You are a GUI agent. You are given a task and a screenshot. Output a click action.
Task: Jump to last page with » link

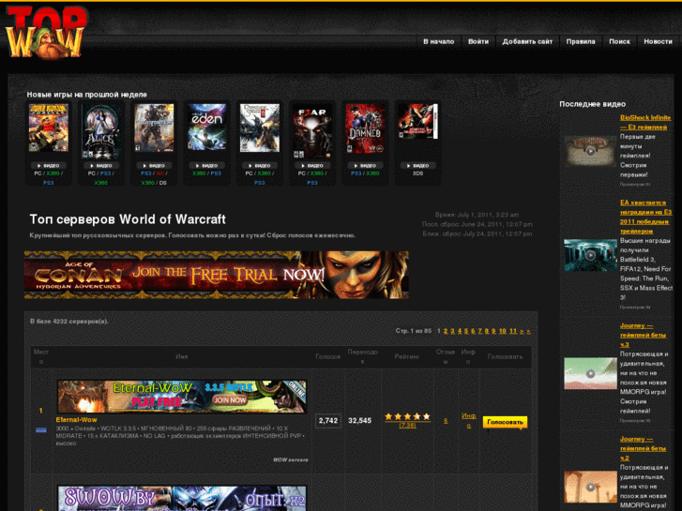(528, 331)
